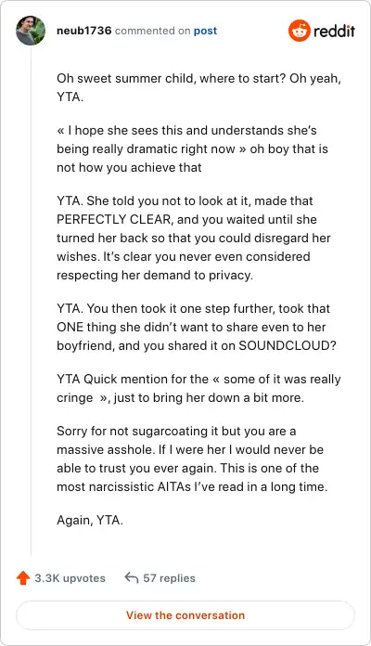The height and width of the screenshot is (646, 371).
Task: Click the 'YTA Quick mention' paragraph start
Action: click(111, 379)
